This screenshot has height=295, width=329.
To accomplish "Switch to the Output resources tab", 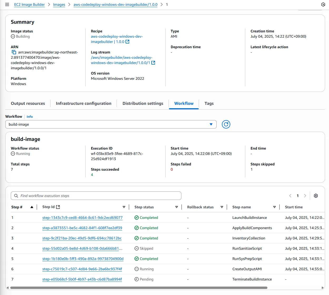I will click(28, 103).
